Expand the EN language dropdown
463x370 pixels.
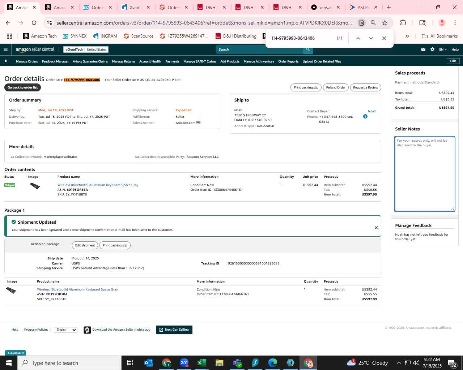coord(443,50)
